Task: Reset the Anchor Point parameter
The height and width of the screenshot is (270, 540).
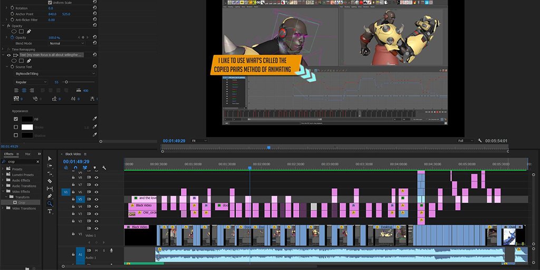Action: click(95, 14)
